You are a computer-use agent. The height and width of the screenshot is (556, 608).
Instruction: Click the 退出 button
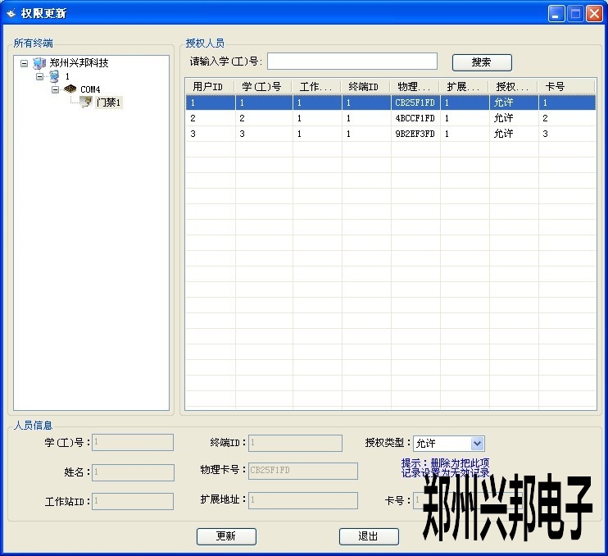369,536
